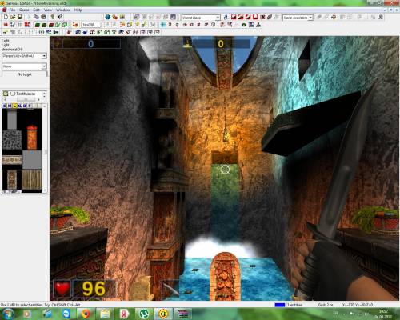Toggle the XL thumbnail size button
The width and height of the screenshot is (400, 320).
point(20,106)
